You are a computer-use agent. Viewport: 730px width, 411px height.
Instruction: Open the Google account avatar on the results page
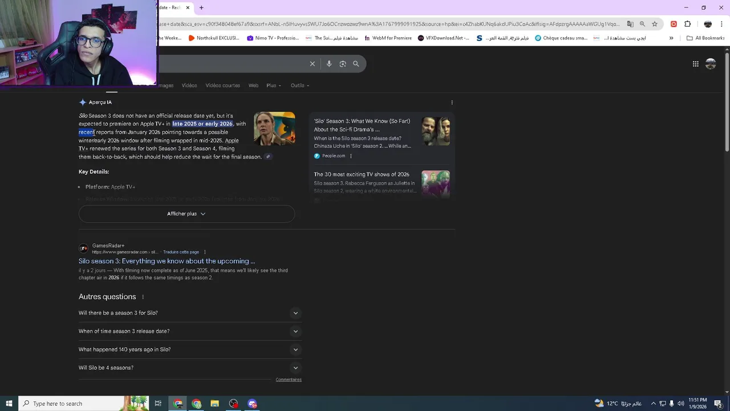[711, 64]
